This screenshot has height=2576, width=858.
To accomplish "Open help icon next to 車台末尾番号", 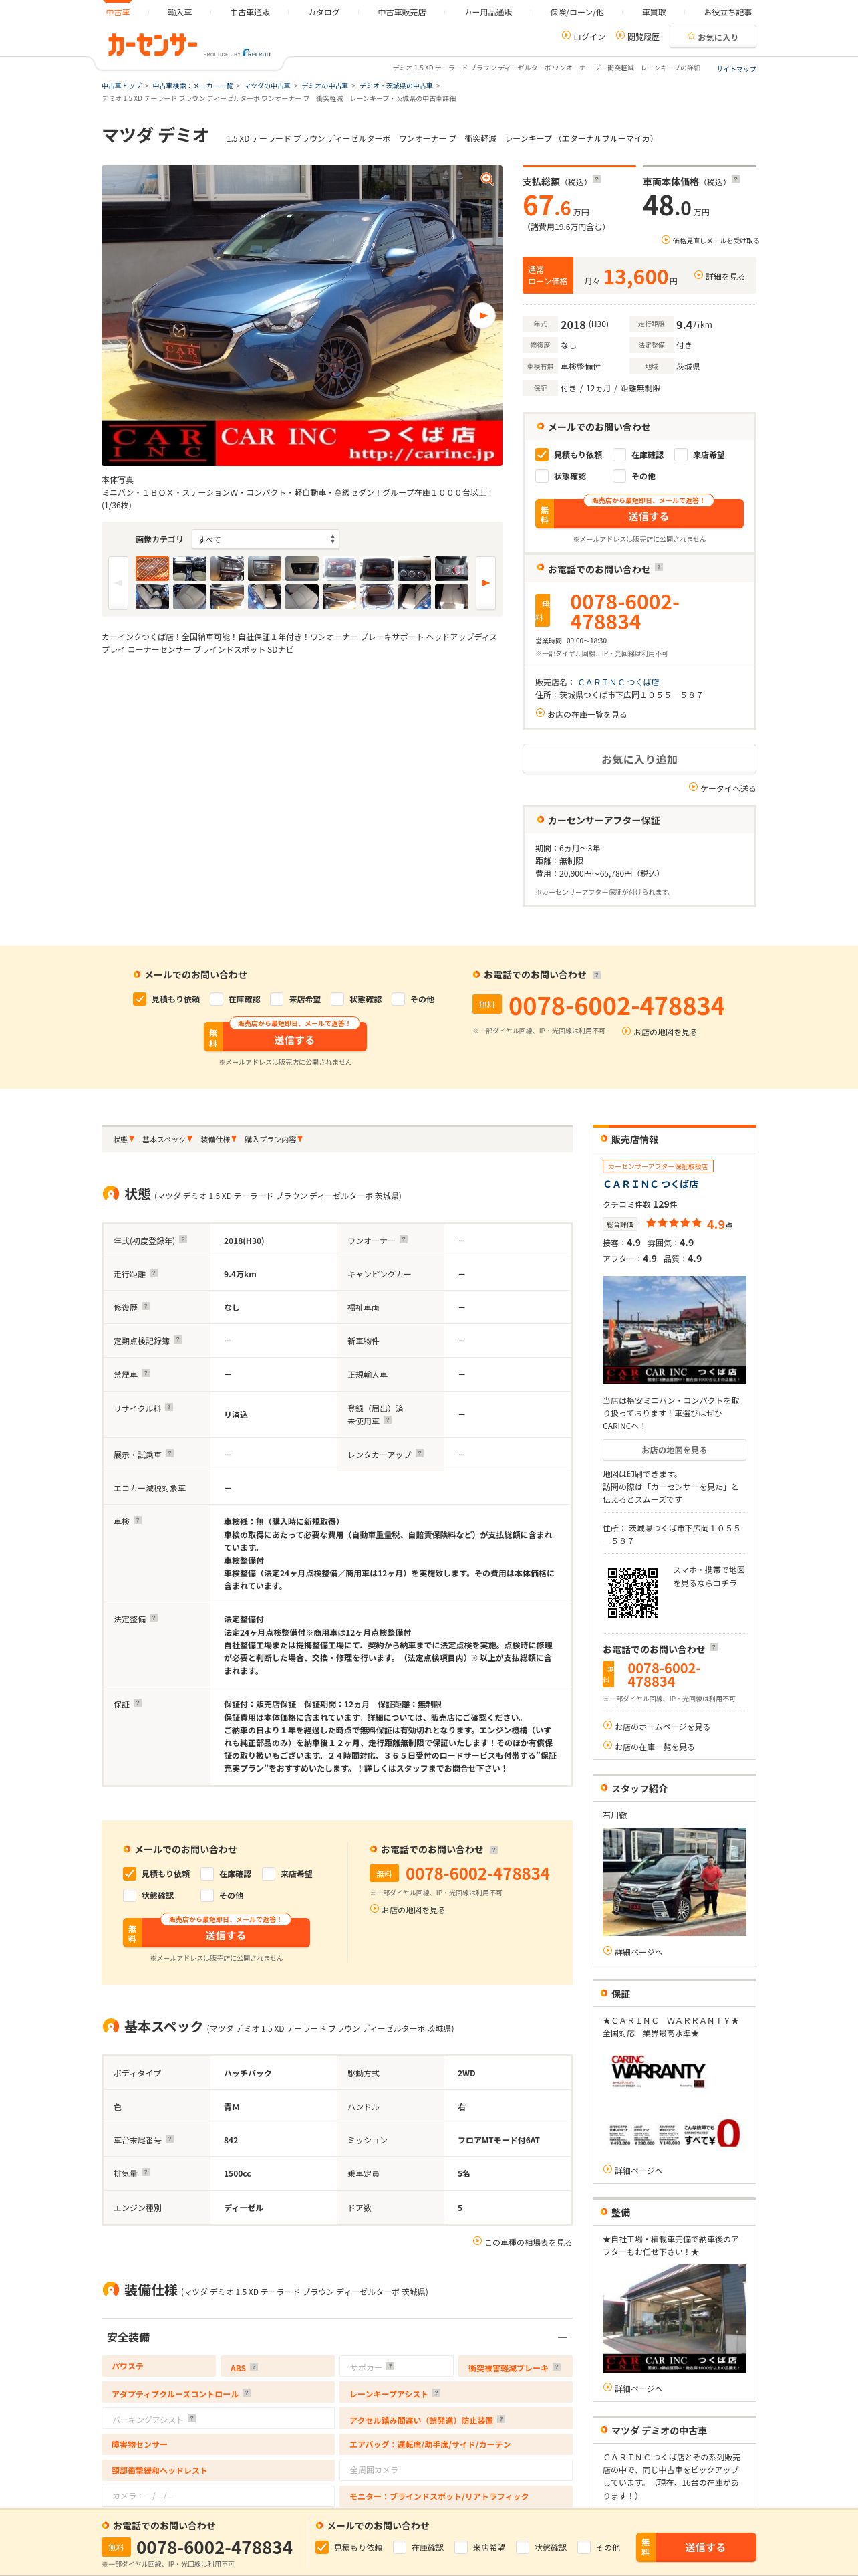I will 170,2139.
